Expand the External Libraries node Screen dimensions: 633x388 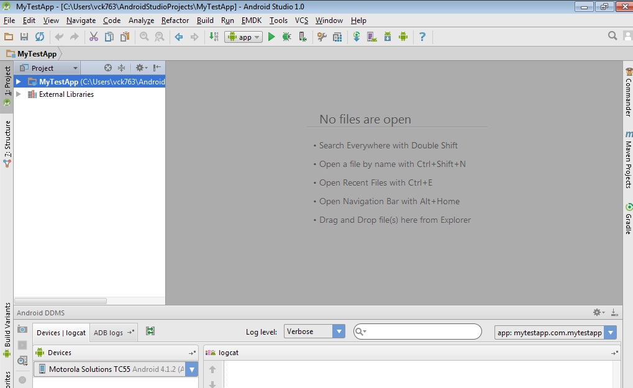(x=18, y=94)
